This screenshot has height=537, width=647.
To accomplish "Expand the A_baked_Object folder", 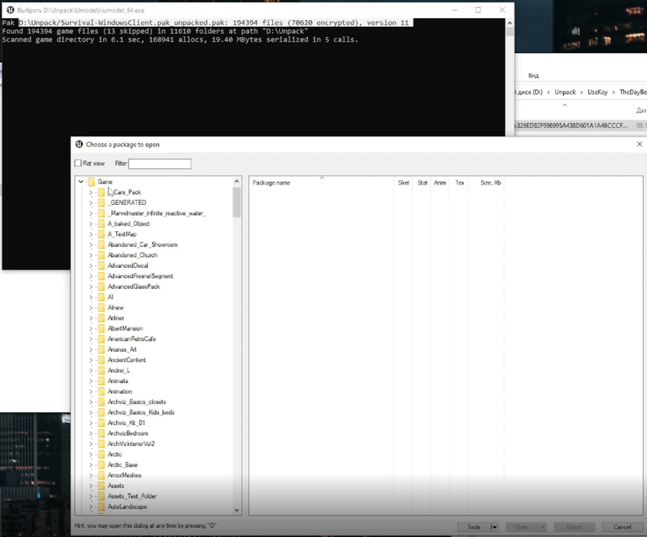I will tap(90, 224).
